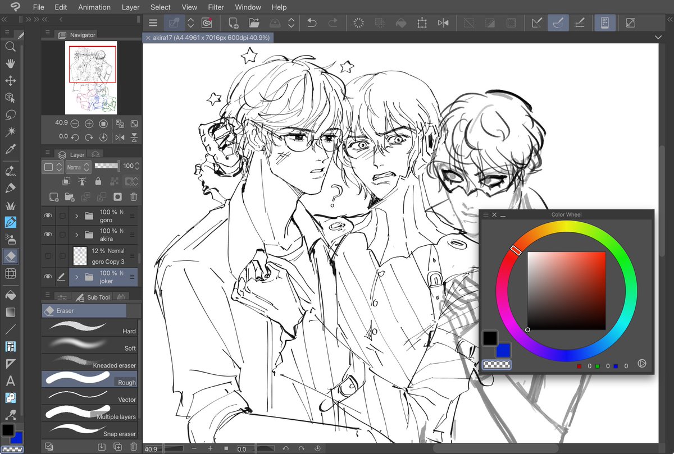674x454 pixels.
Task: Toggle Snap to ruler in command bar
Action: [537, 23]
